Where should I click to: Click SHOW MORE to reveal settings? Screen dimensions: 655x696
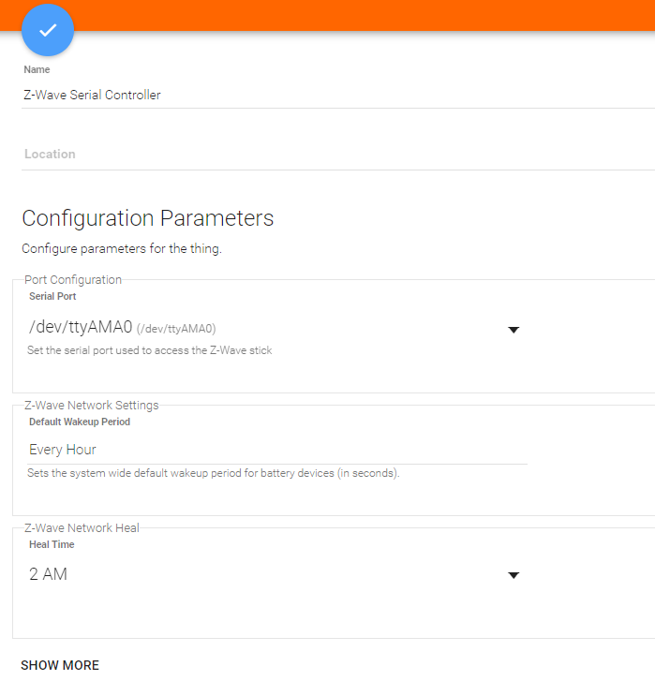(60, 665)
